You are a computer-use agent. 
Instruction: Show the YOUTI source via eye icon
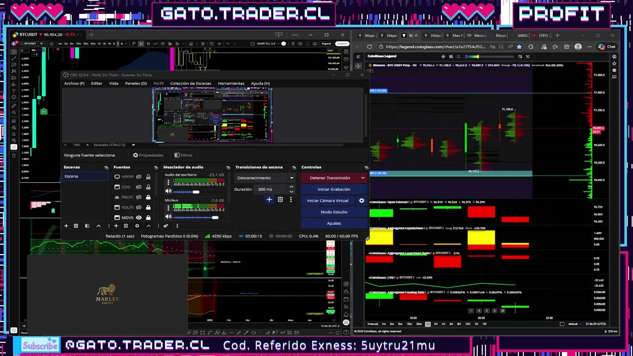coord(139,207)
